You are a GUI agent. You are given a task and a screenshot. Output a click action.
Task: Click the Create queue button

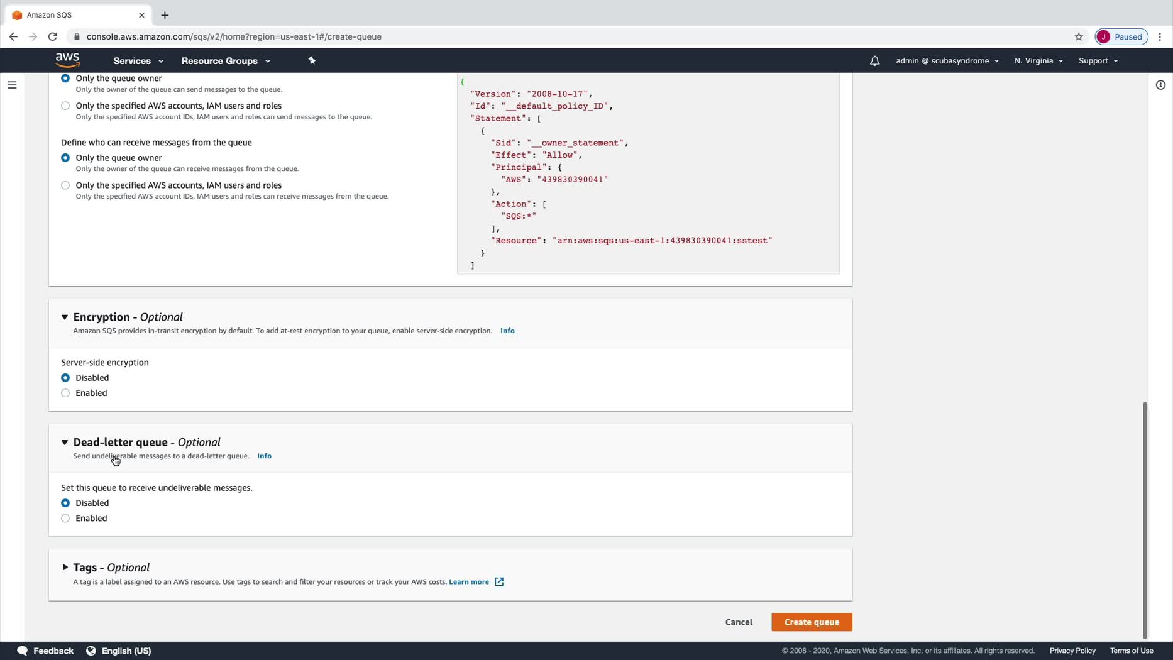coord(812,622)
